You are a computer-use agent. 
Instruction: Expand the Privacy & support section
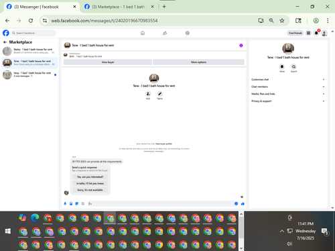(x=288, y=101)
